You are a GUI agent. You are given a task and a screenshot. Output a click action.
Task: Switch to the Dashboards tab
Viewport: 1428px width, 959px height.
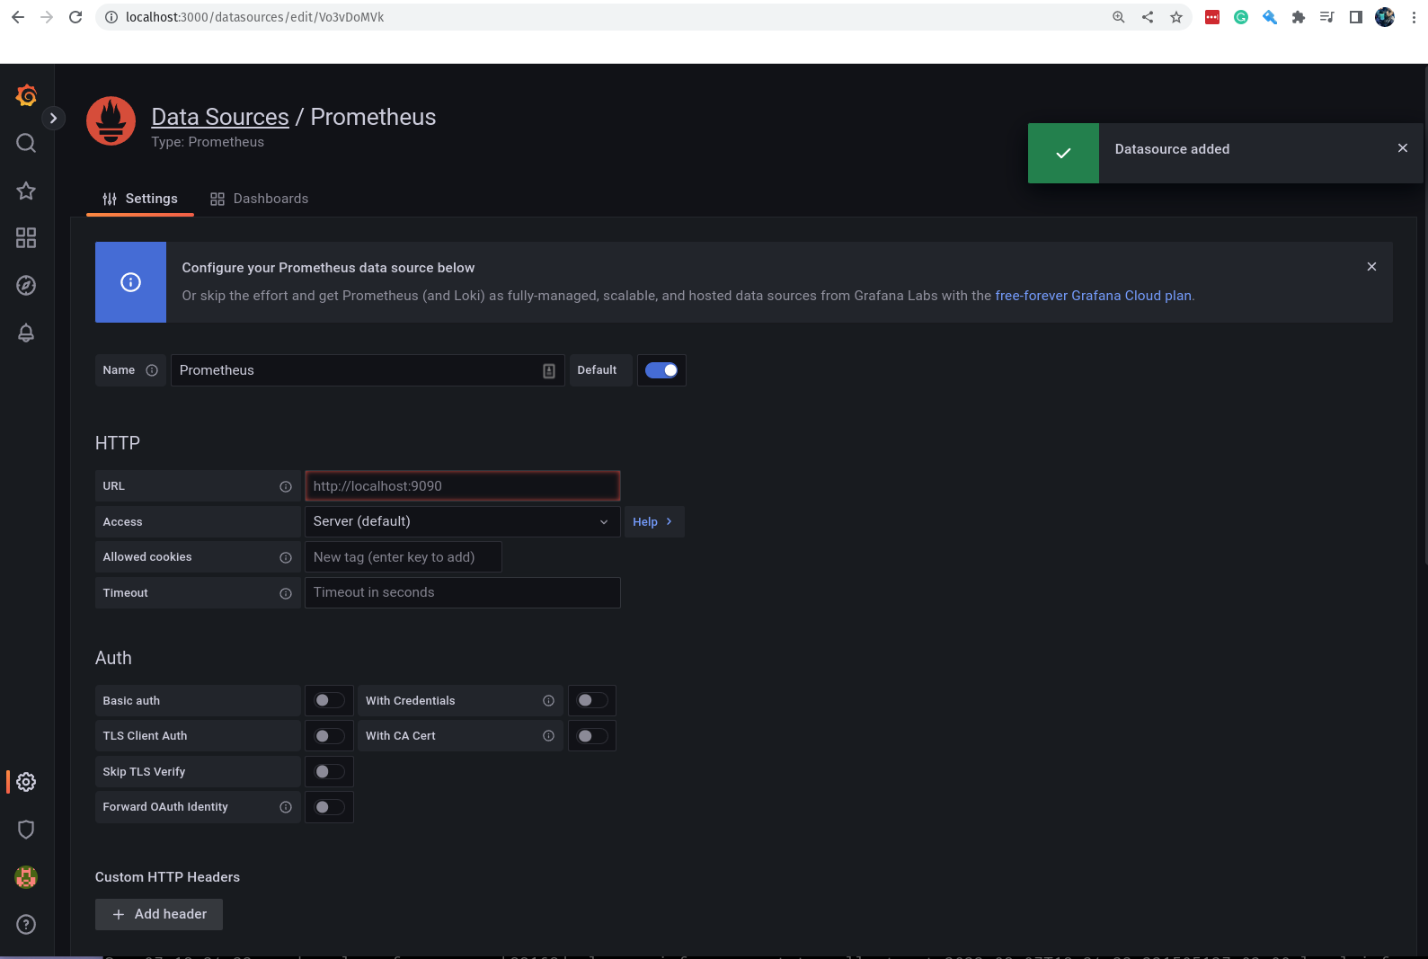tap(260, 199)
